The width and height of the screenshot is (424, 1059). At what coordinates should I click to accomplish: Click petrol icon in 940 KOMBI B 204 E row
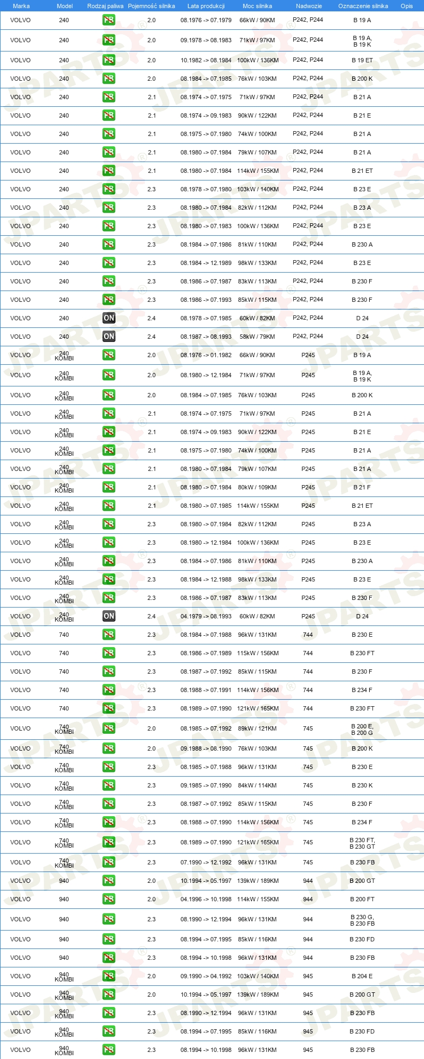pyautogui.click(x=108, y=976)
